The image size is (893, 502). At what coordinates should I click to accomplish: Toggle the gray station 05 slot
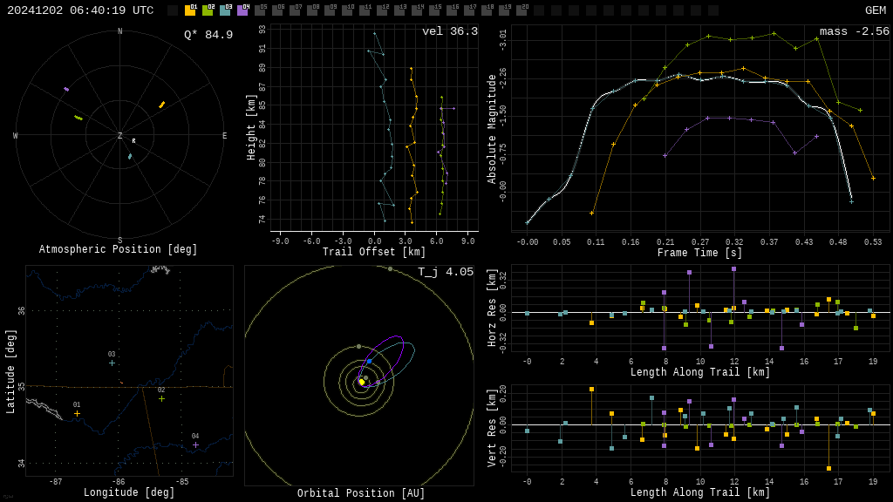pos(260,10)
